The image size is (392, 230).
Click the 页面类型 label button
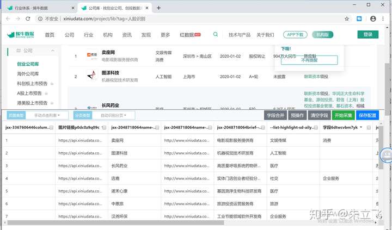(16, 115)
